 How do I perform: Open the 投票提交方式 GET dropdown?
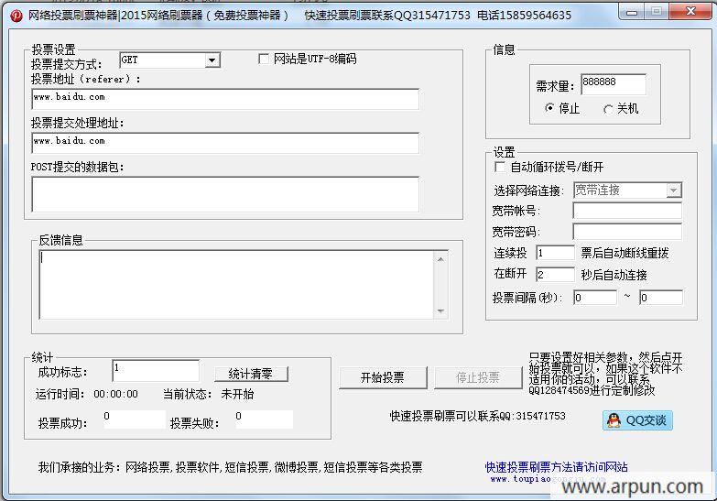tap(212, 60)
